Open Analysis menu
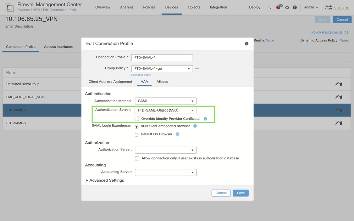Viewport: 354px width, 221px height. click(x=127, y=7)
